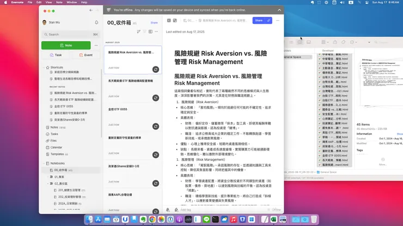The image size is (403, 226).
Task: Create a new Event
Action: pos(86,55)
